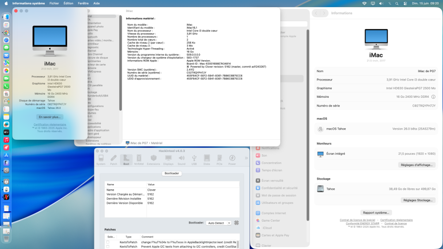Open the Disks tab in Hackintool

point(207,160)
